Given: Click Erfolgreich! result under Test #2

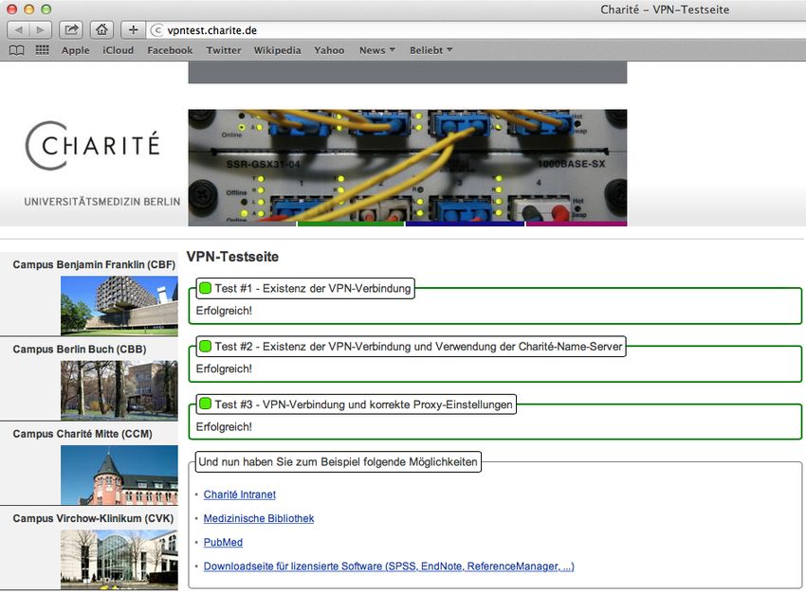Looking at the screenshot, I should [224, 368].
